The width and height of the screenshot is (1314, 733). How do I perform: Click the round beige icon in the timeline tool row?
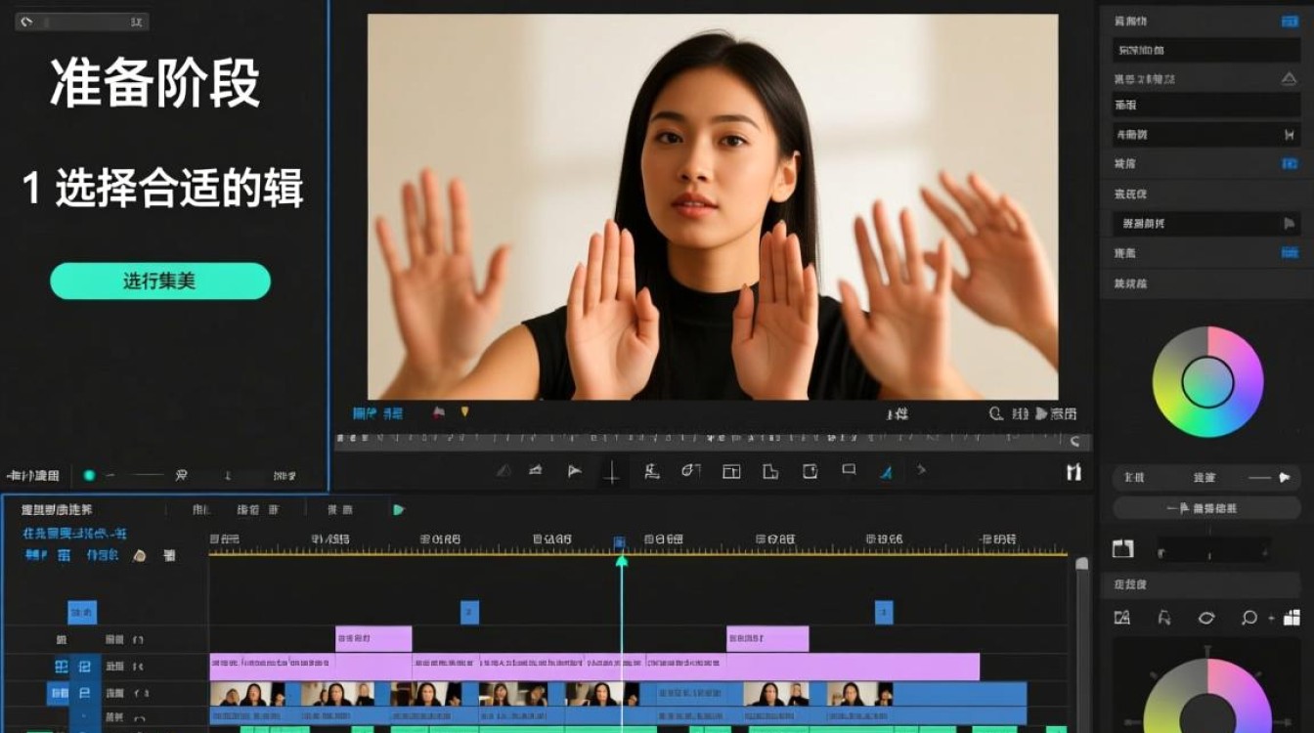tap(139, 555)
